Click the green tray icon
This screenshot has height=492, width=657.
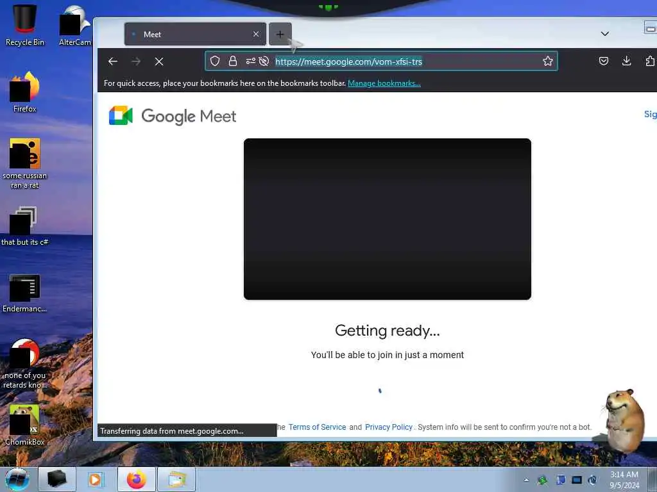[543, 480]
